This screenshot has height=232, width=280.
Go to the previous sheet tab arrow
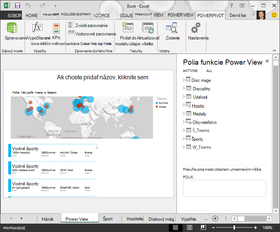11,218
